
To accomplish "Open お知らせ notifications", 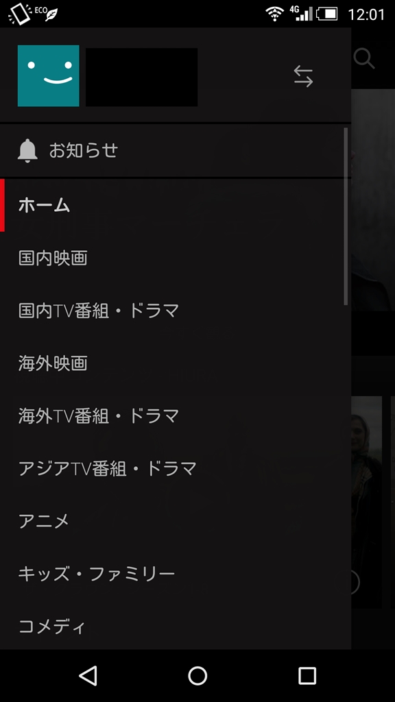I will (x=176, y=150).
